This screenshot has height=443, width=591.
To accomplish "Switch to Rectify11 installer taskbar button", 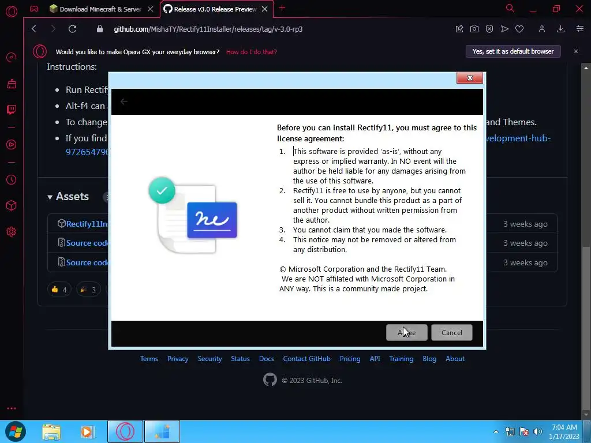I will pos(162,431).
